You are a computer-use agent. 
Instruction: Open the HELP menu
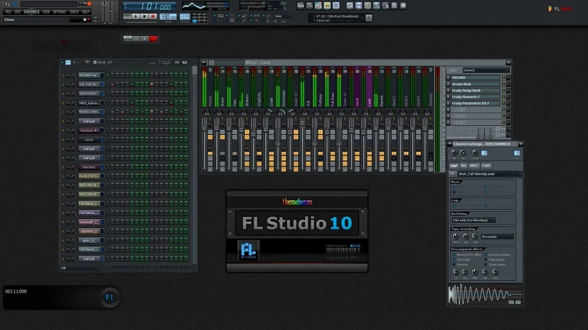(86, 12)
